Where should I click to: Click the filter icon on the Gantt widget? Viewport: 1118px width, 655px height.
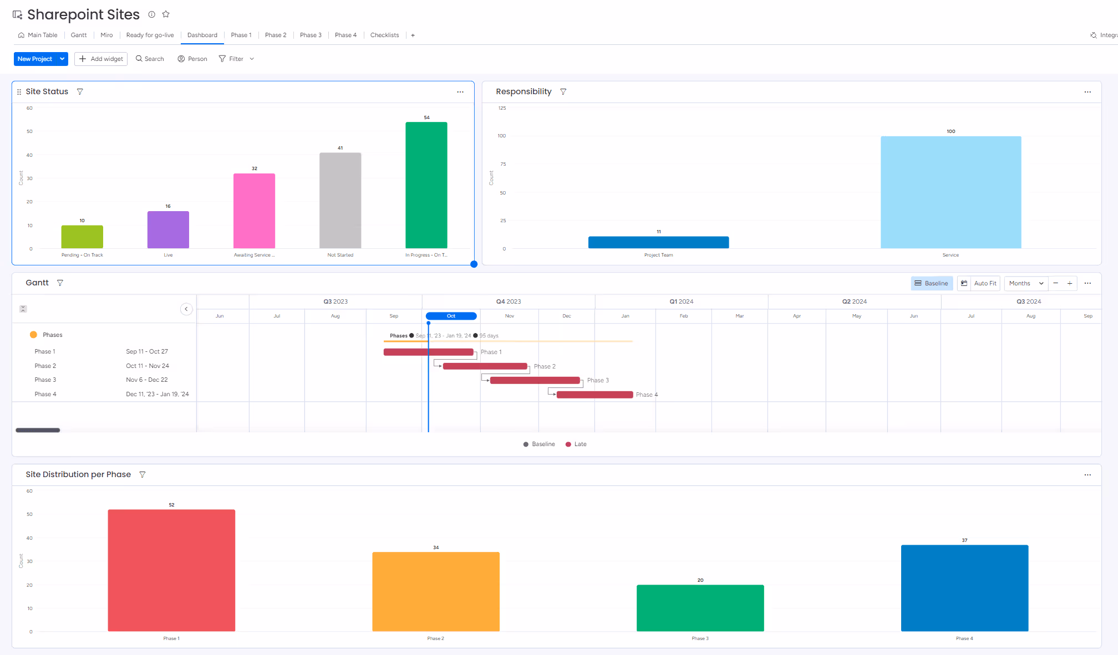pyautogui.click(x=60, y=283)
